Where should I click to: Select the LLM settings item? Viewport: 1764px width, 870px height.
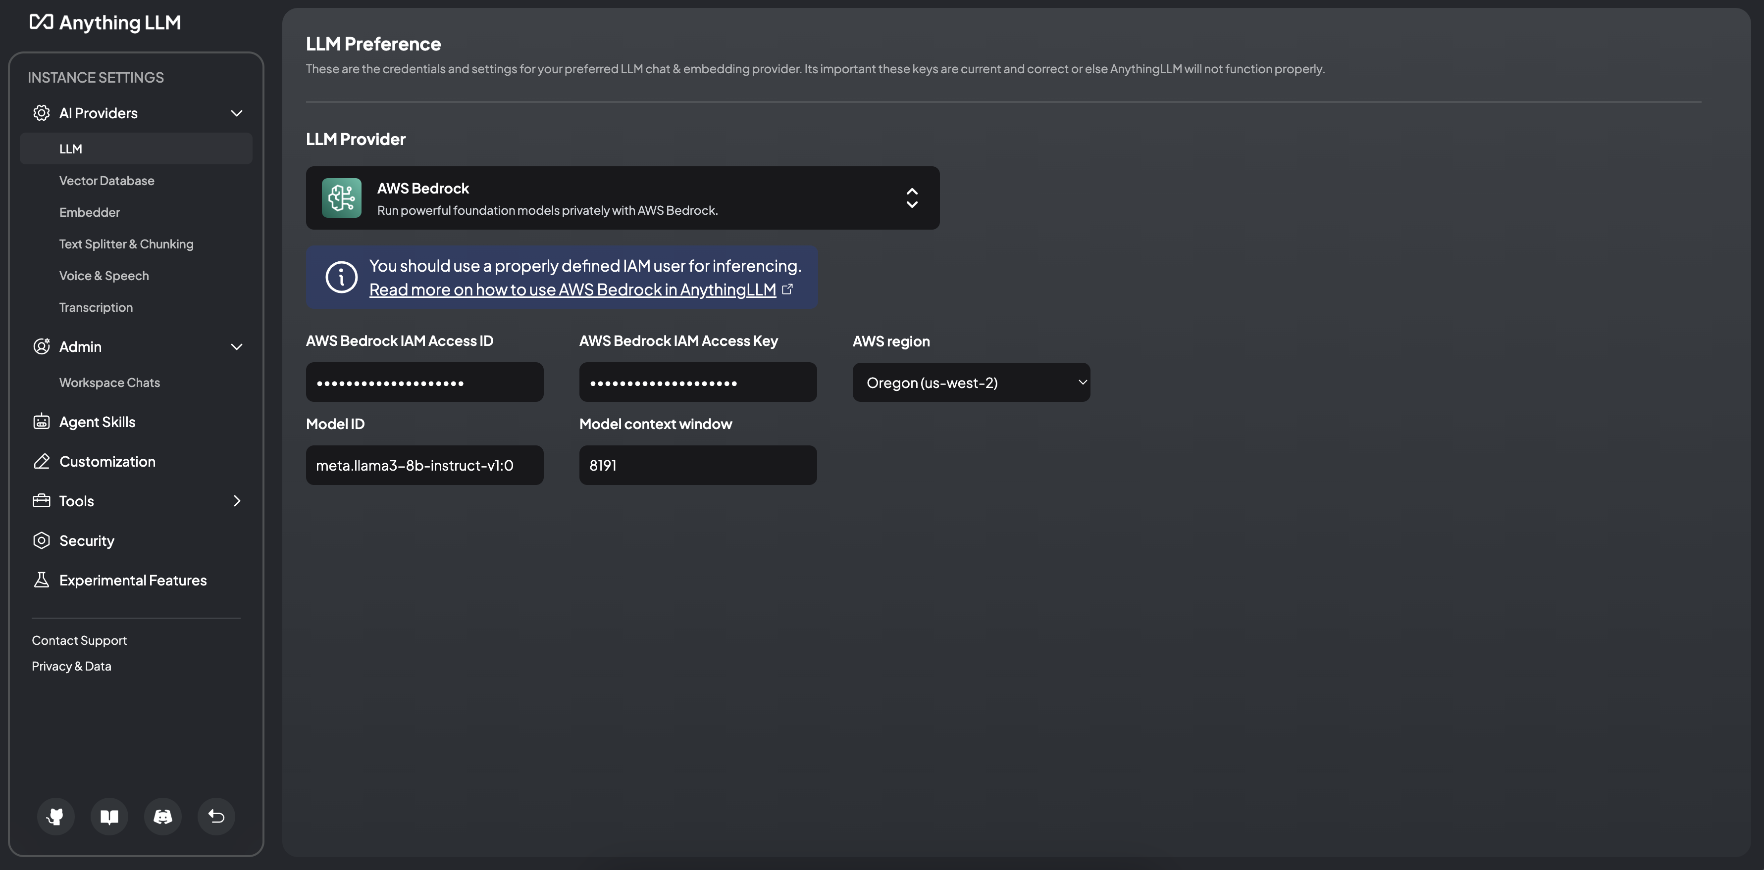(x=136, y=148)
